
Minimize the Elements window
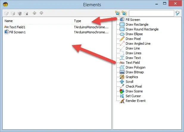click(157, 4)
